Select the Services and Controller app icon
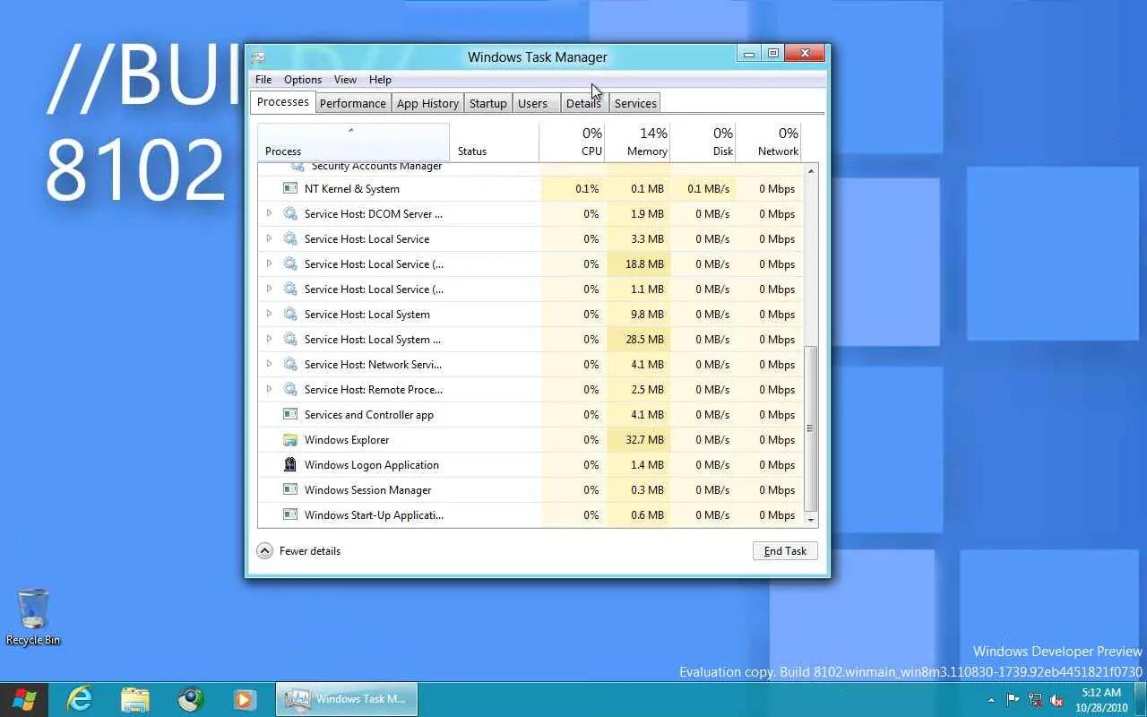 point(289,414)
